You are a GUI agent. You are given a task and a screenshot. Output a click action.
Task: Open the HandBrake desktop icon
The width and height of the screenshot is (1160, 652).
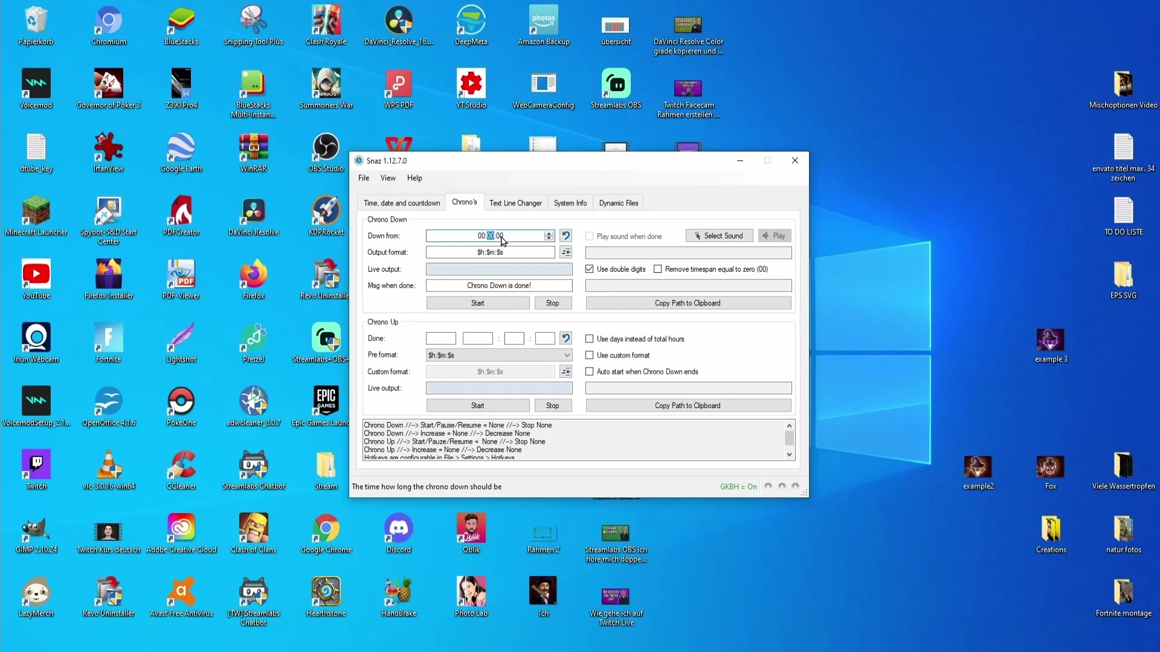(398, 597)
